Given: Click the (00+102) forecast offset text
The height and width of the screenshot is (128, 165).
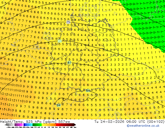Looking at the screenshot, I should [156, 121].
